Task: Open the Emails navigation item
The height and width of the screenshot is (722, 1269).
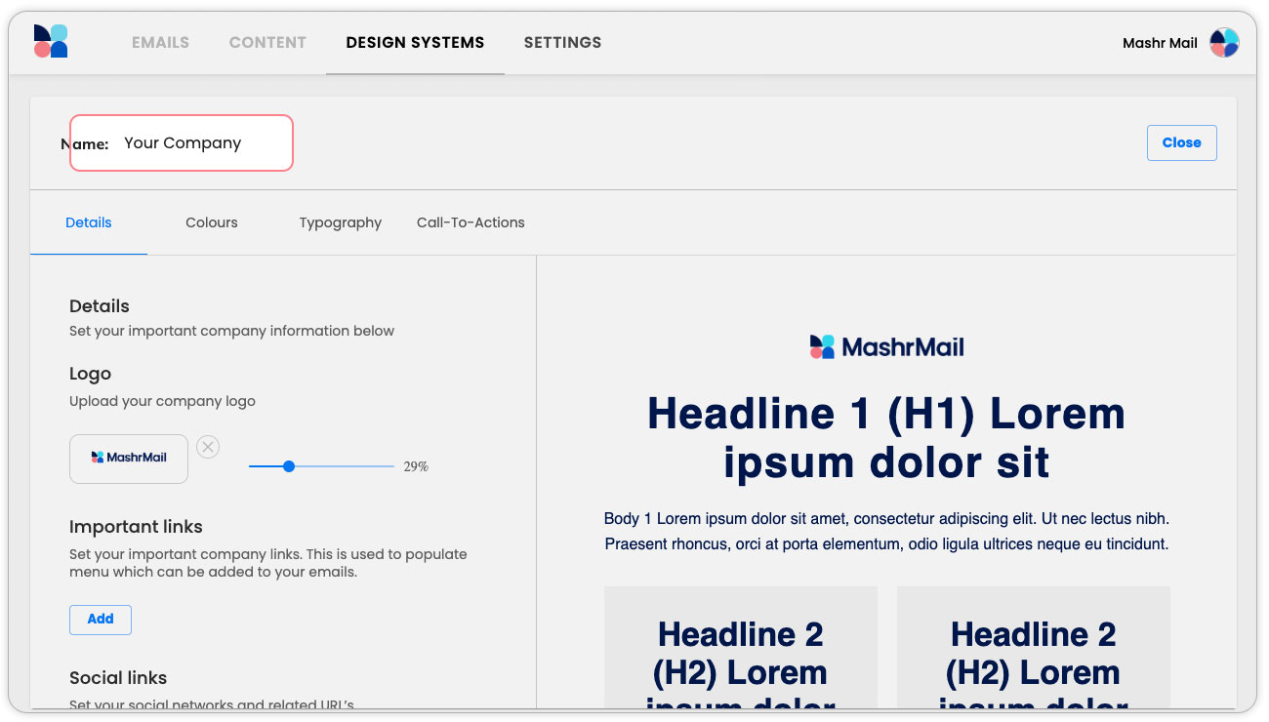Action: 160,43
